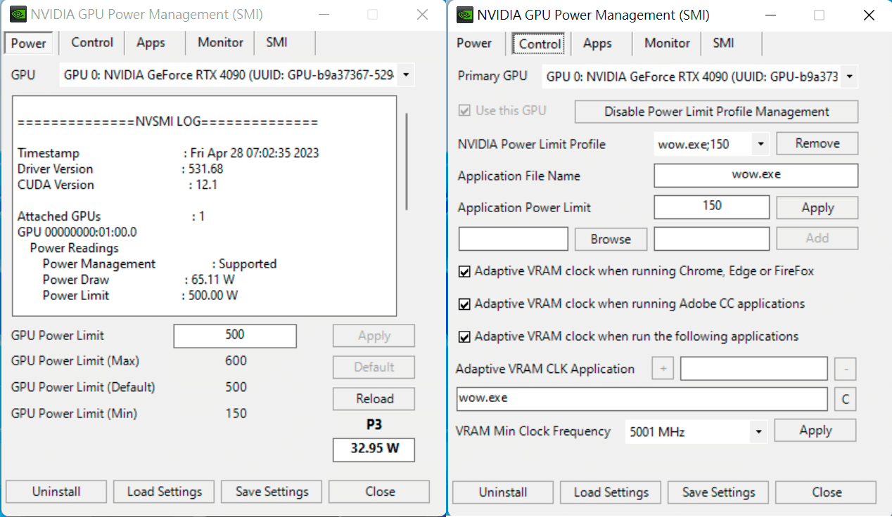This screenshot has height=517, width=892.
Task: Open the Primary GPU dropdown
Action: click(850, 76)
